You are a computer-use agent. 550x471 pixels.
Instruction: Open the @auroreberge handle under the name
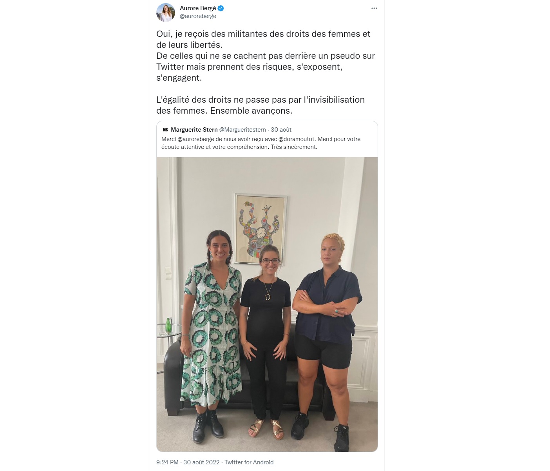[198, 16]
